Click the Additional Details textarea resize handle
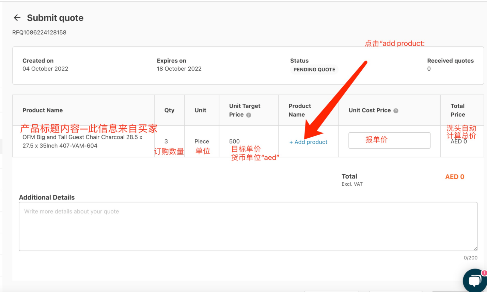 pyautogui.click(x=475, y=248)
